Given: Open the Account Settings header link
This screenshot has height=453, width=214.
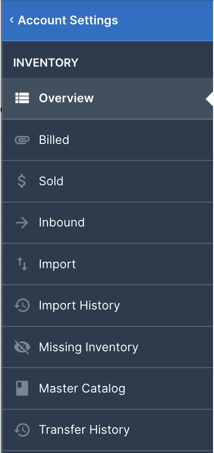Looking at the screenshot, I should pos(68,20).
